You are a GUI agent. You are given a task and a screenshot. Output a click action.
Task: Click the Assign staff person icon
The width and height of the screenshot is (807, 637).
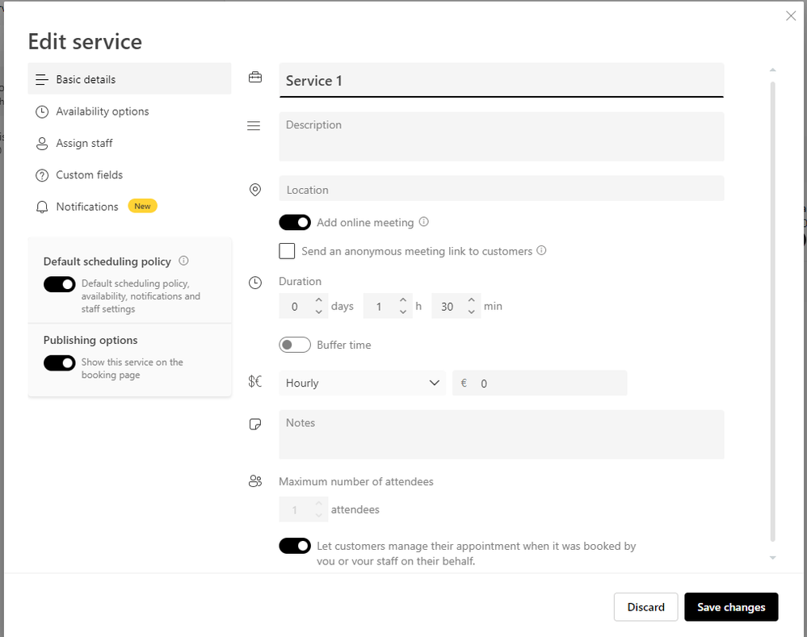pos(42,144)
